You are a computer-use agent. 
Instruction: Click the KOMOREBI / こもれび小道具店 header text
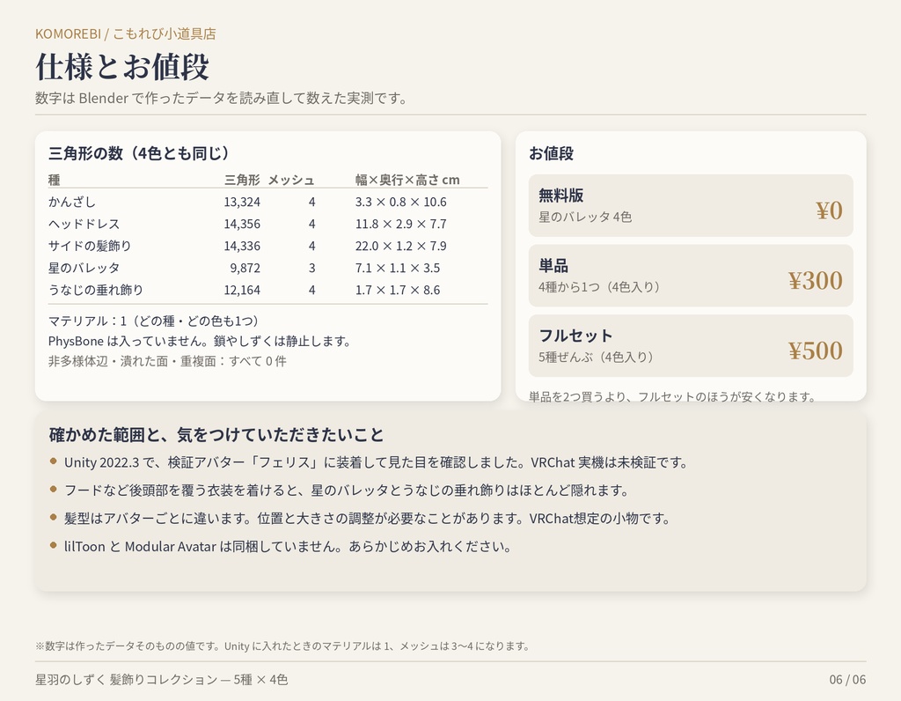125,34
